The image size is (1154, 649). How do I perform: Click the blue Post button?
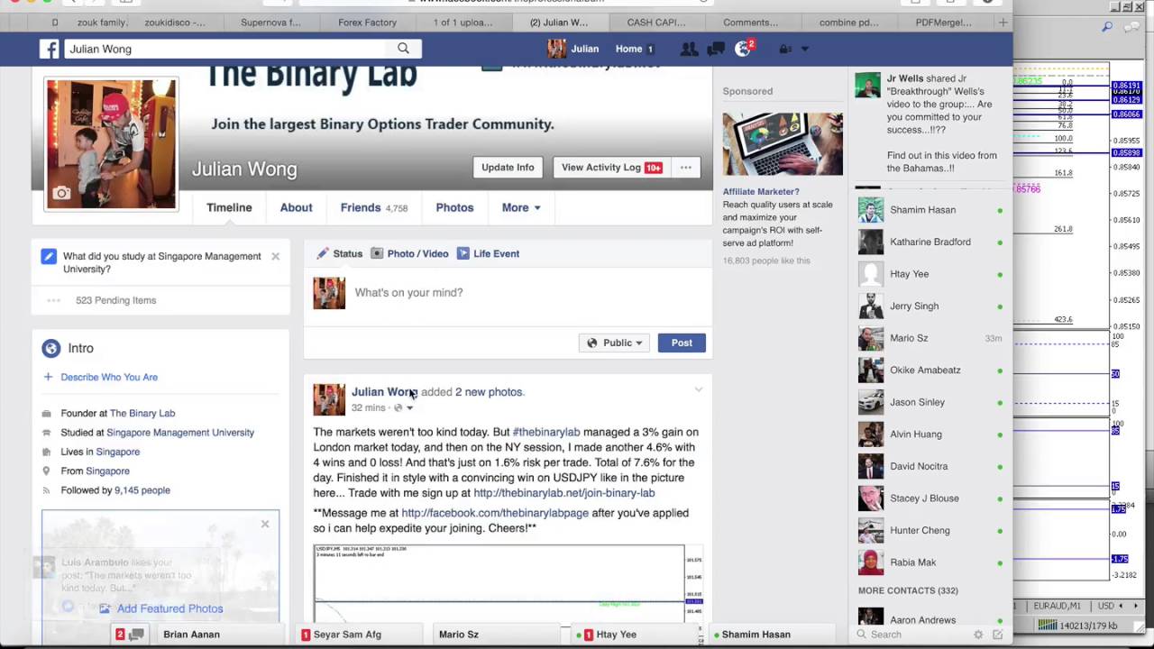point(682,343)
